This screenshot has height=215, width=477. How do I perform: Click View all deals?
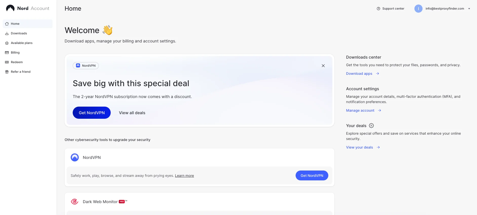pyautogui.click(x=132, y=113)
